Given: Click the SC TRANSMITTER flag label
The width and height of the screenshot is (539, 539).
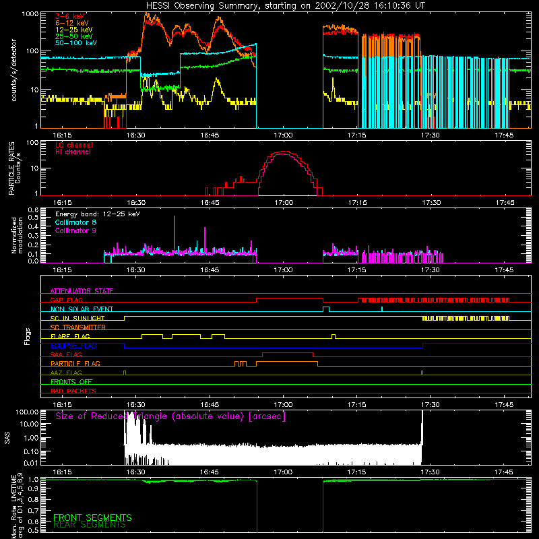Looking at the screenshot, I should pyautogui.click(x=78, y=327).
